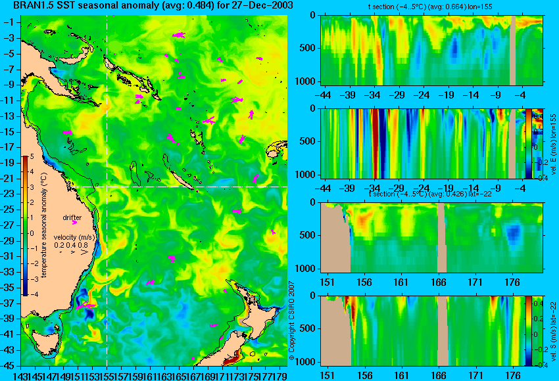This screenshot has width=559, height=381.
Task: Click '-44' under the top lon=155 temperature section
Action: tap(324, 95)
